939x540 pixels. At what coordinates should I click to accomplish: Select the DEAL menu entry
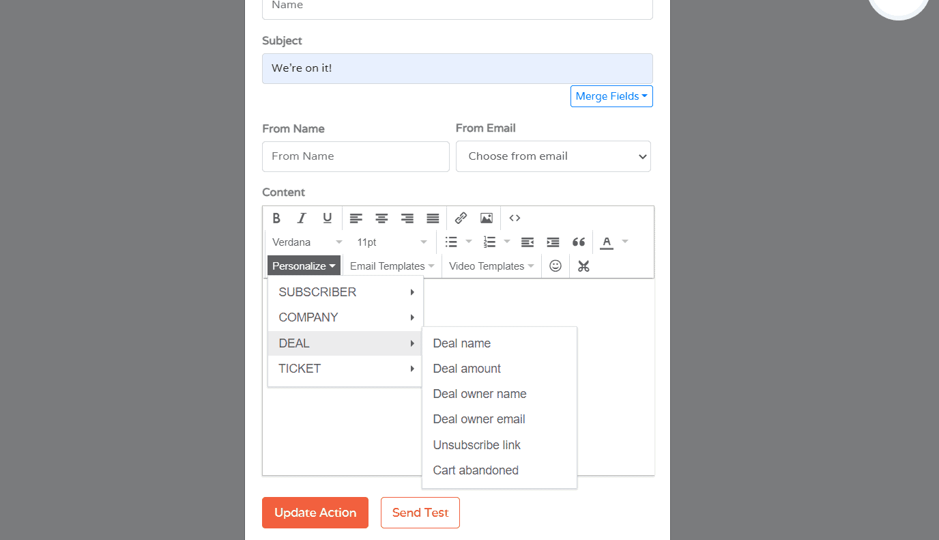tap(345, 343)
